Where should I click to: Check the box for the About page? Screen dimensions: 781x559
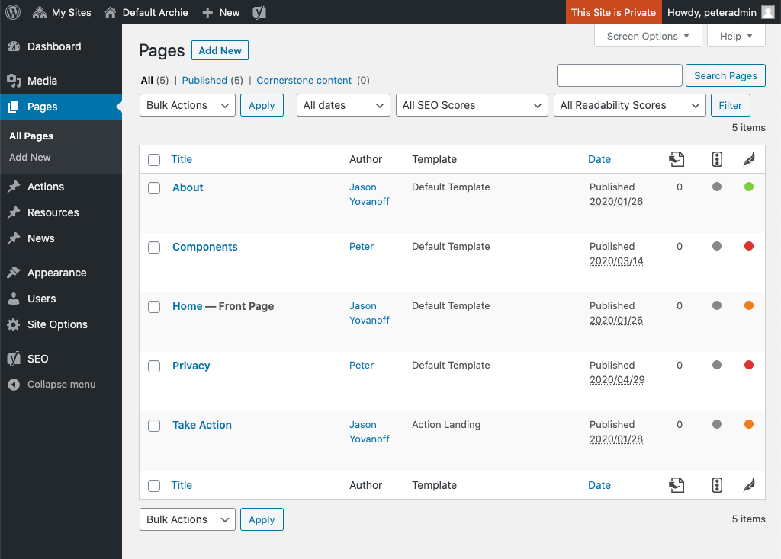154,188
